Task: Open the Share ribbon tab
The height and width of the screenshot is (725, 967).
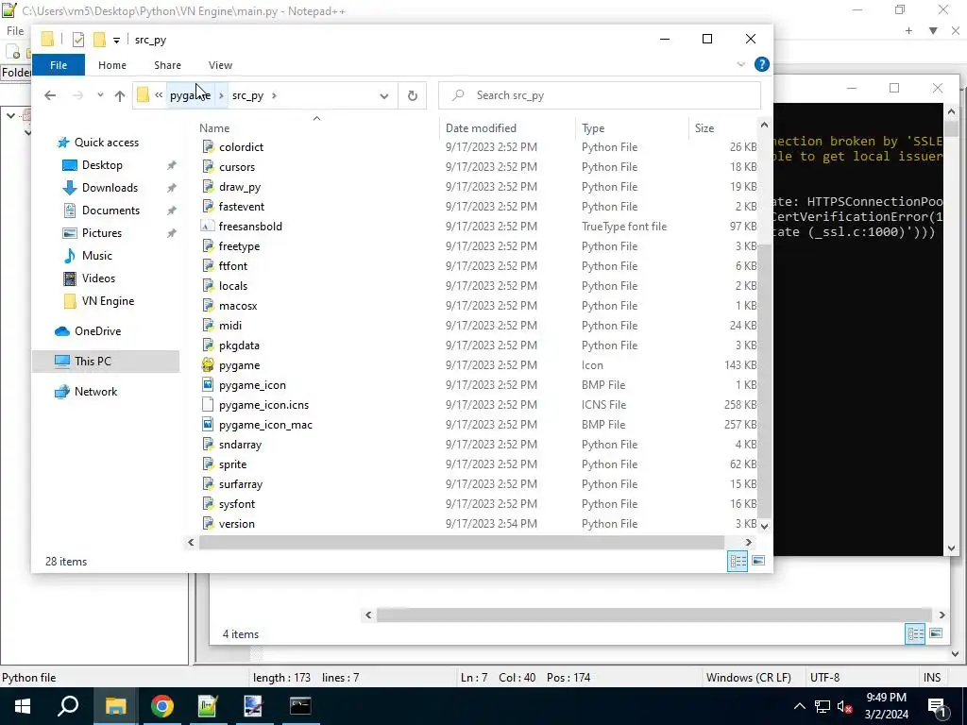Action: tap(167, 65)
